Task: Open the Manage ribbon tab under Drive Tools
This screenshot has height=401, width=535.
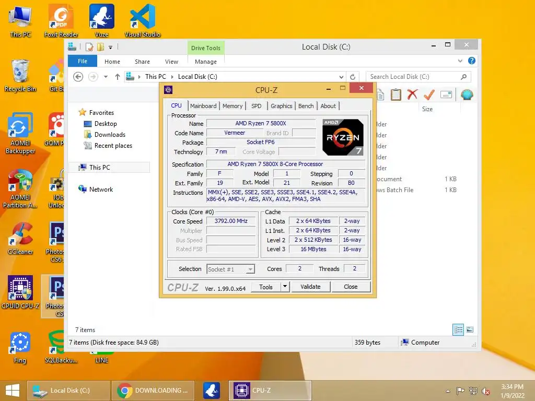Action: pos(206,62)
